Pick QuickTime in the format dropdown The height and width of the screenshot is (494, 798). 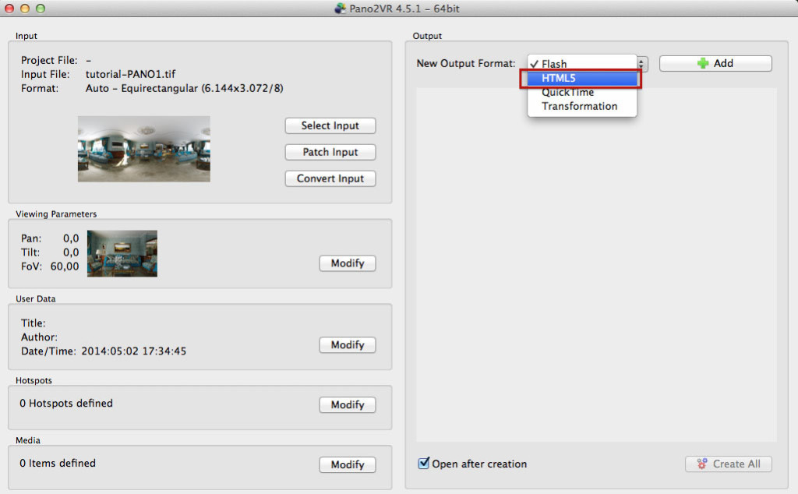point(581,92)
